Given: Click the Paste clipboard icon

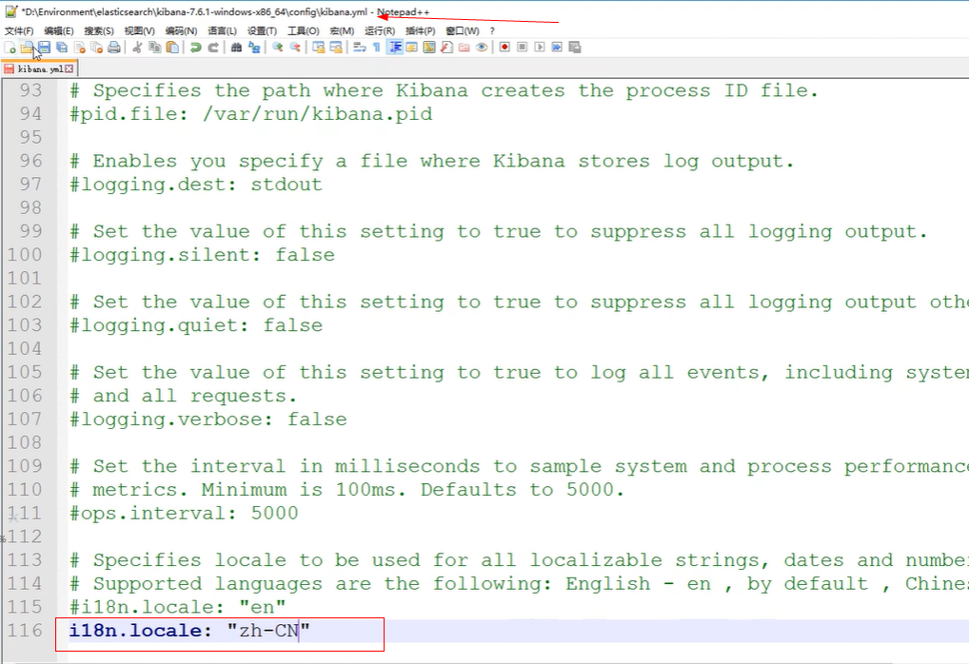Looking at the screenshot, I should click(x=172, y=48).
